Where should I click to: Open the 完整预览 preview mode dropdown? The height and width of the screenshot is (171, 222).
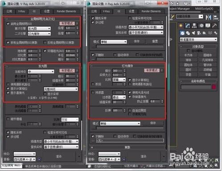61,89
